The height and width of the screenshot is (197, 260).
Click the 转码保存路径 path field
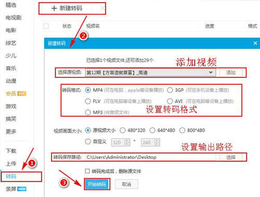(x=150, y=157)
